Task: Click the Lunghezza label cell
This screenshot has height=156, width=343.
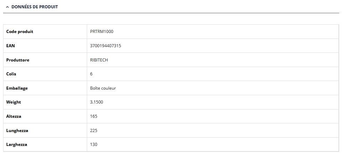Action: click(x=17, y=131)
